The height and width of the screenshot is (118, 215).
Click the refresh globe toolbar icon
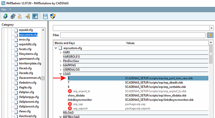5,16
